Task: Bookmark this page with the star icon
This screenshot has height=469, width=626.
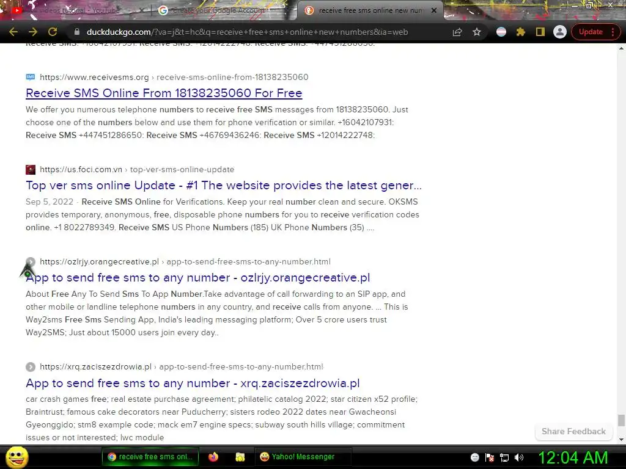Action: [477, 32]
